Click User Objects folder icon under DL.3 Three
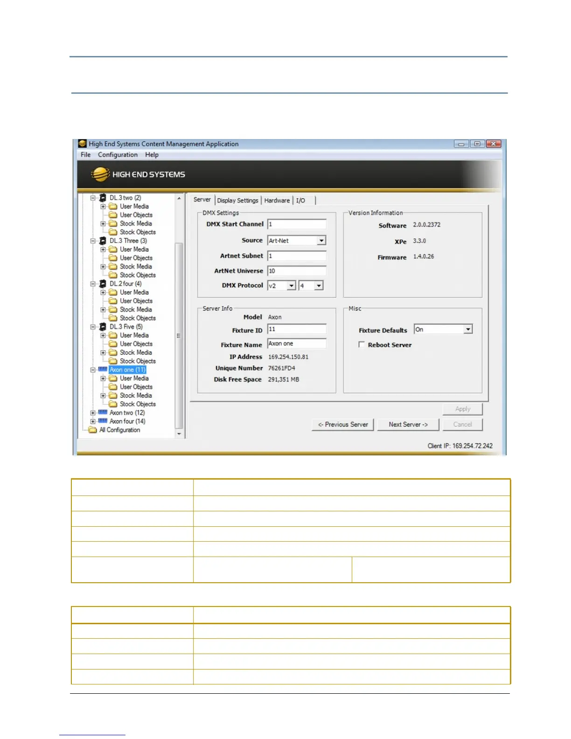The width and height of the screenshot is (571, 739). 113,258
